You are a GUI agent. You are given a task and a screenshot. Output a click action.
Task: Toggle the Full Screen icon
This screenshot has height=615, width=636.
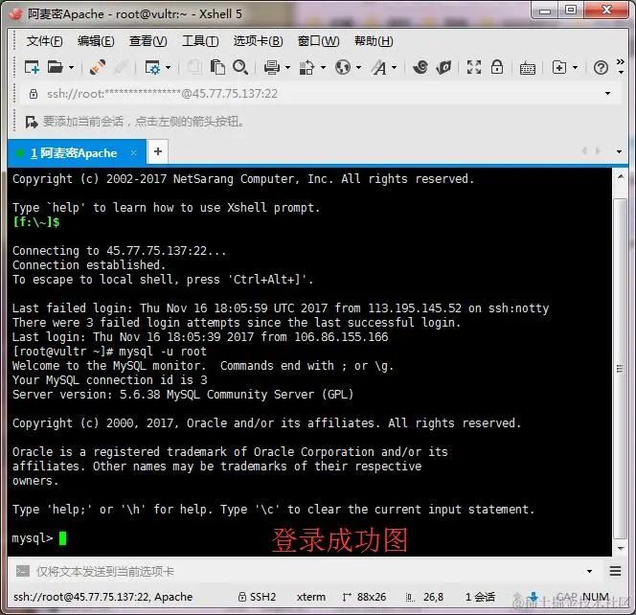[474, 67]
